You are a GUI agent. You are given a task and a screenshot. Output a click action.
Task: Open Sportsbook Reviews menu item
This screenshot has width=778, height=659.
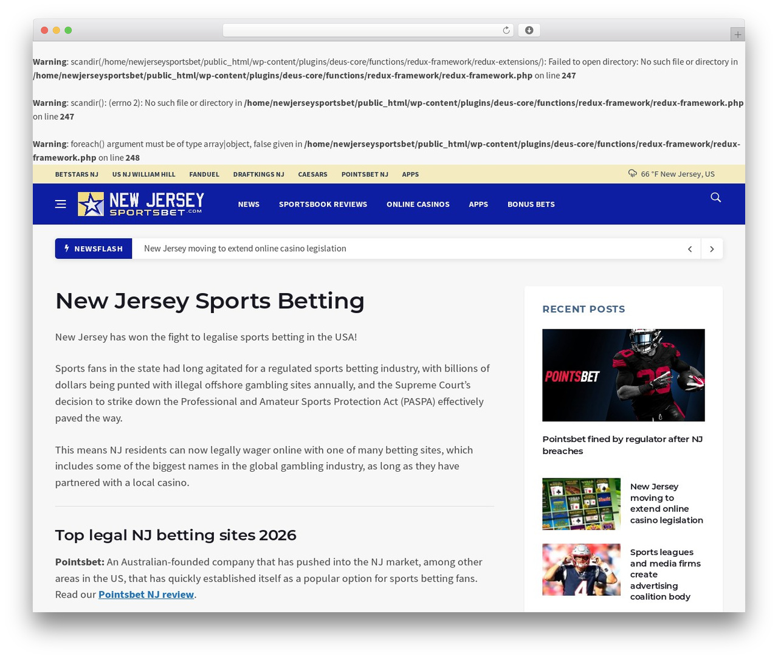click(323, 204)
